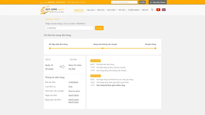Screen dimensions: 205x115
Task: Go to the TRANG CHỦ menu item
Action: click(x=79, y=10)
